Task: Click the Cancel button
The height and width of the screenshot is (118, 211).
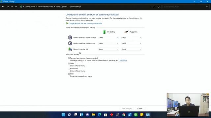Action: pyautogui.click(x=140, y=108)
